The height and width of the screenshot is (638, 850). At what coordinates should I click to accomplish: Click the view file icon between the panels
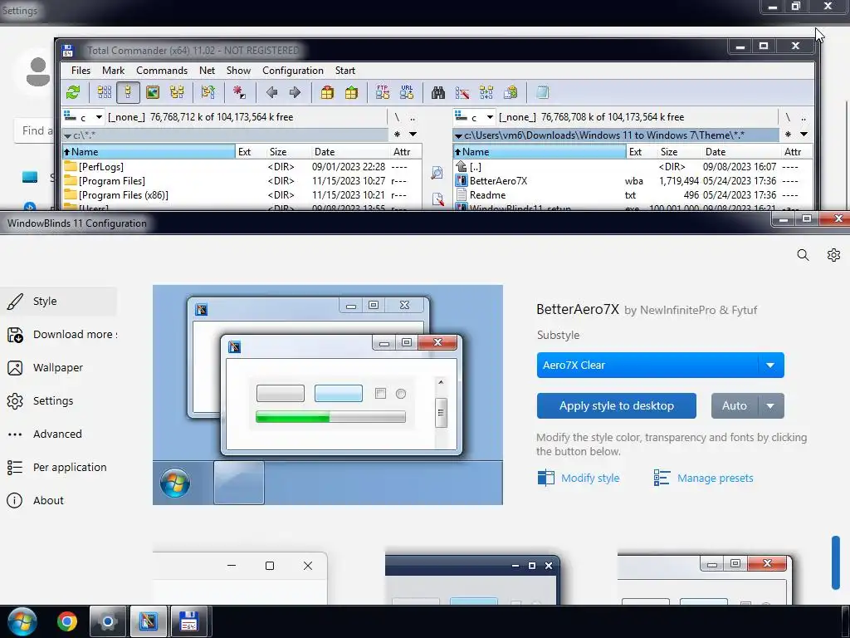coord(437,173)
